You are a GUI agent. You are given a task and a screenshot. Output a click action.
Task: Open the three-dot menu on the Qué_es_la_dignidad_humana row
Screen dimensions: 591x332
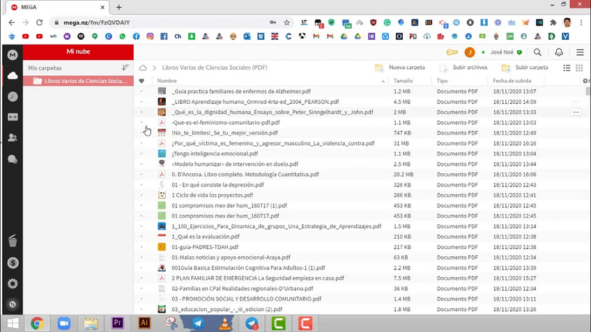pyautogui.click(x=576, y=112)
